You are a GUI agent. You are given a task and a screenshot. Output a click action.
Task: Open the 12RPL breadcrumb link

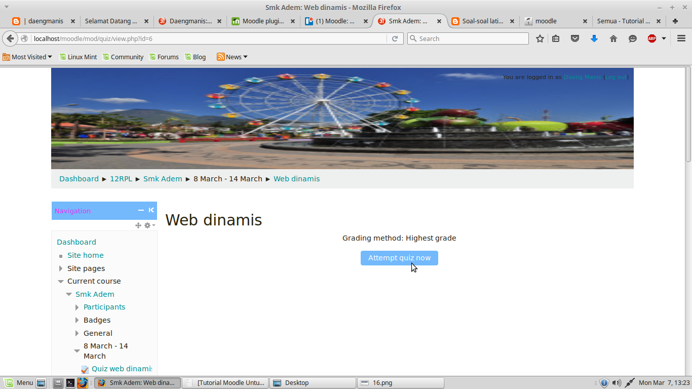tap(121, 179)
